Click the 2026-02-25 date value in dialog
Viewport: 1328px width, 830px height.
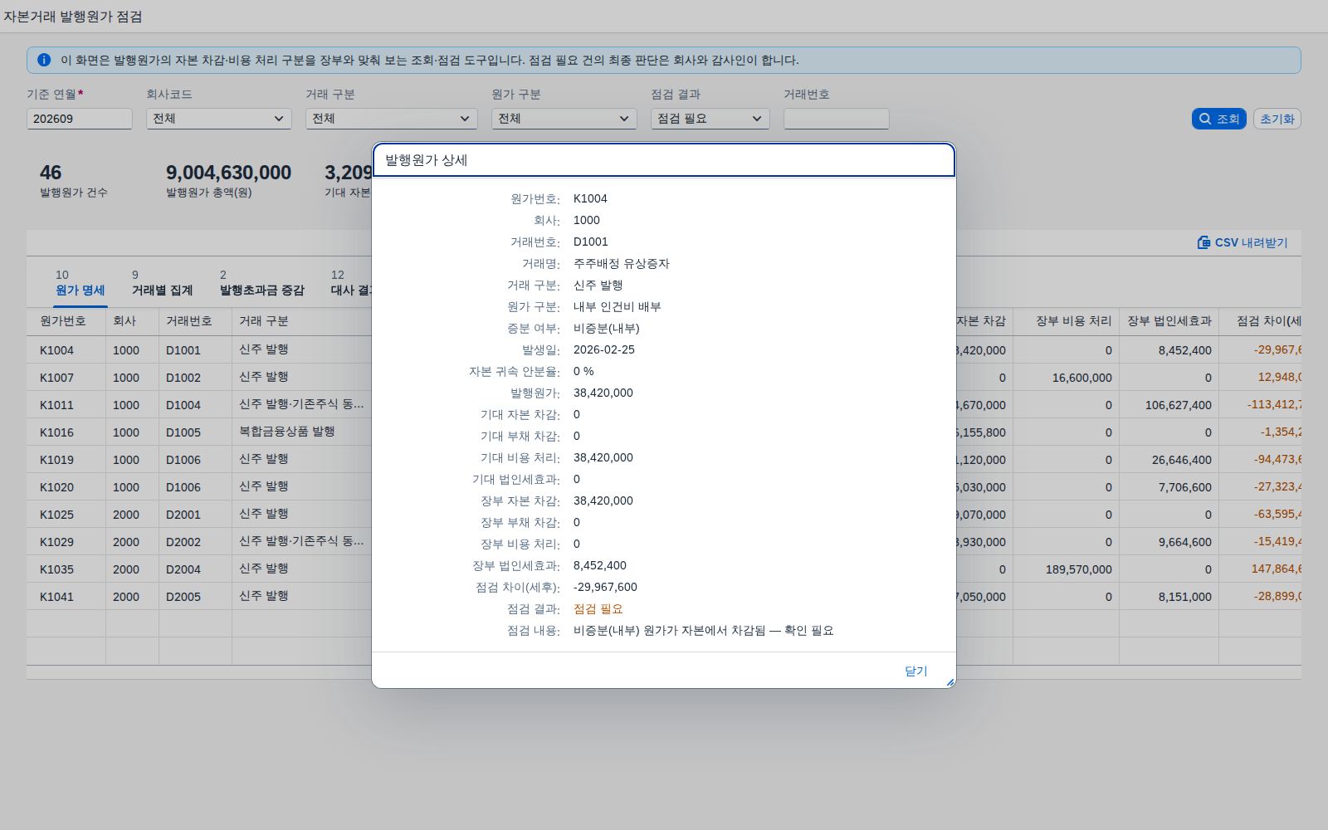click(x=604, y=350)
